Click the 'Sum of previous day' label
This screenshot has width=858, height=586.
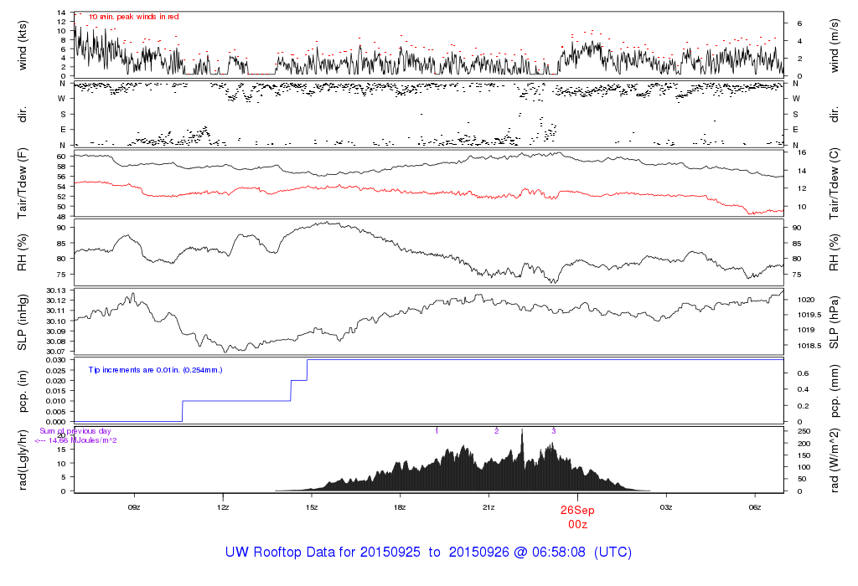[75, 431]
